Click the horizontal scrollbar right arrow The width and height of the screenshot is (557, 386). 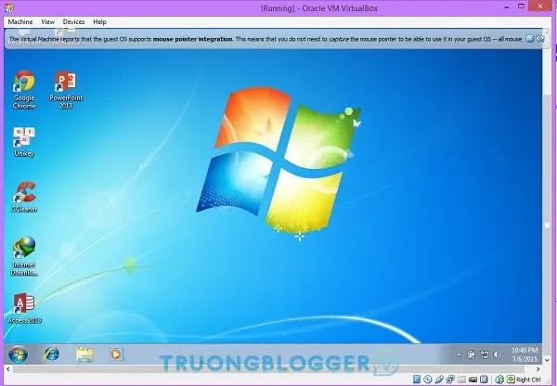[538, 369]
